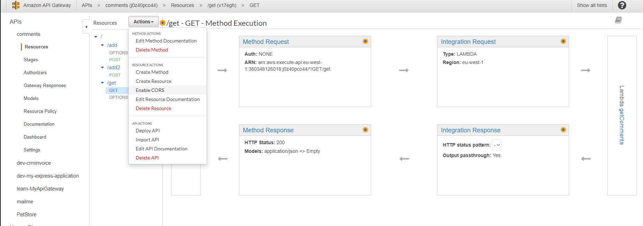
Task: Choose Create Method in menu
Action: pos(168,72)
